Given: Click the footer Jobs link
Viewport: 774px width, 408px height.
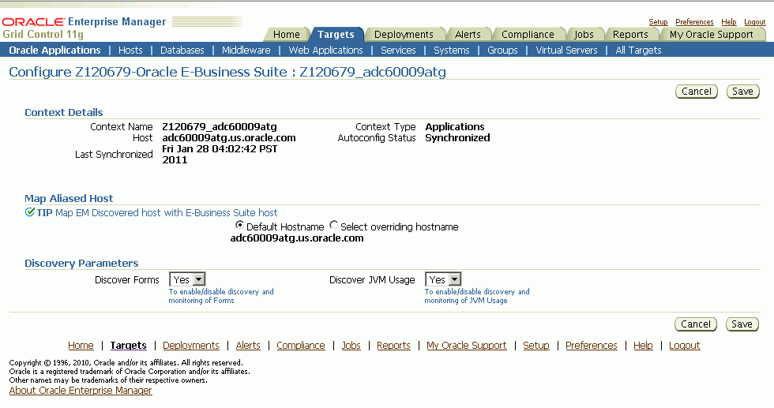Looking at the screenshot, I should click(x=351, y=346).
